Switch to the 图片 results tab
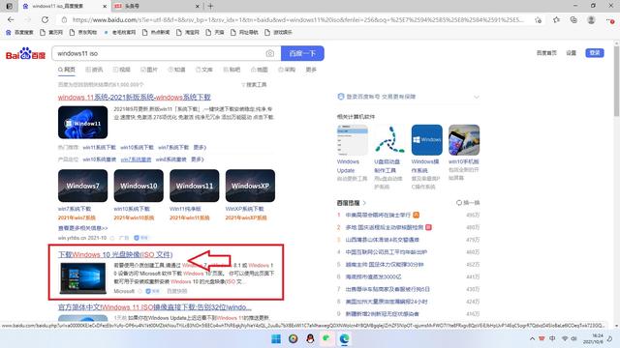 [149, 70]
